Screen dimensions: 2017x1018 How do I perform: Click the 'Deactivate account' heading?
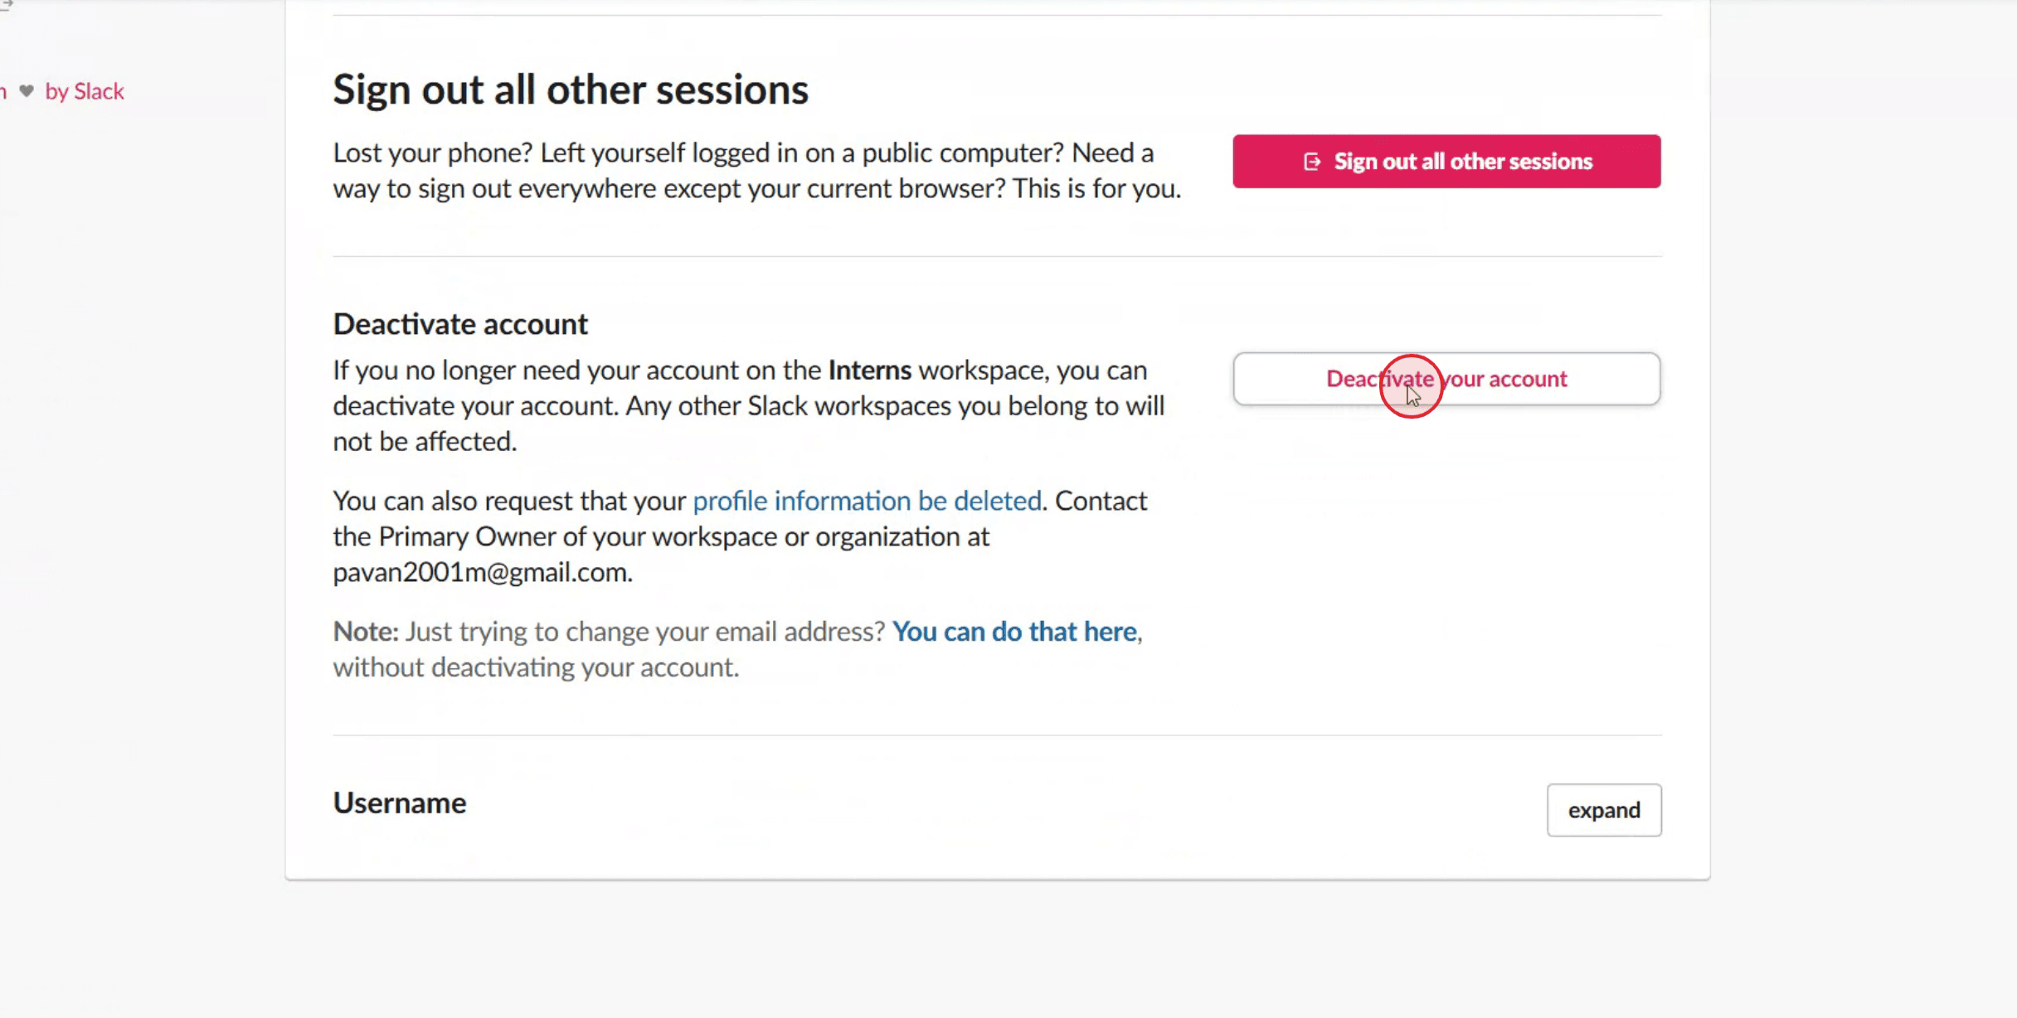coord(460,323)
